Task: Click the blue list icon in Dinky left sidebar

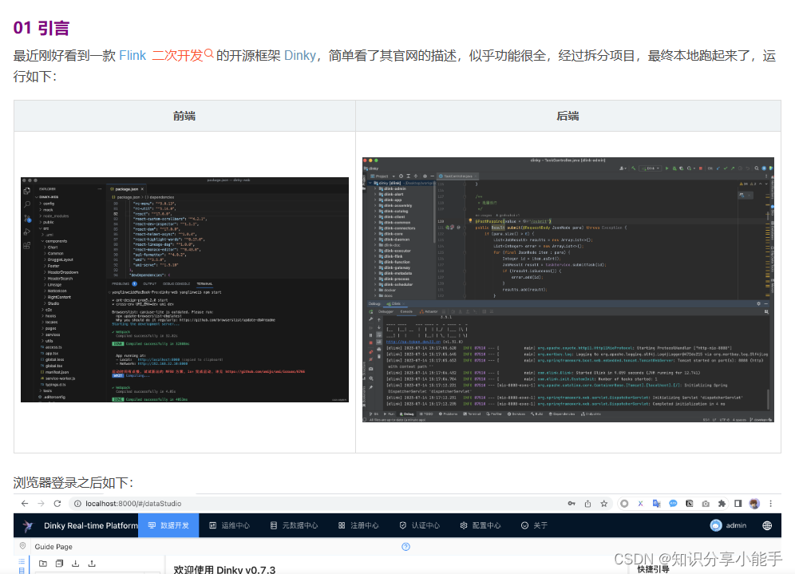Action: 22,561
